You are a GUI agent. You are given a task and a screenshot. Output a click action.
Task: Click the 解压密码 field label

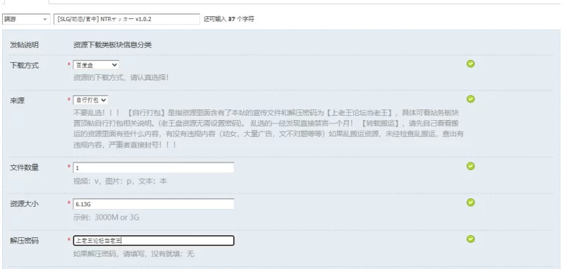click(x=24, y=241)
